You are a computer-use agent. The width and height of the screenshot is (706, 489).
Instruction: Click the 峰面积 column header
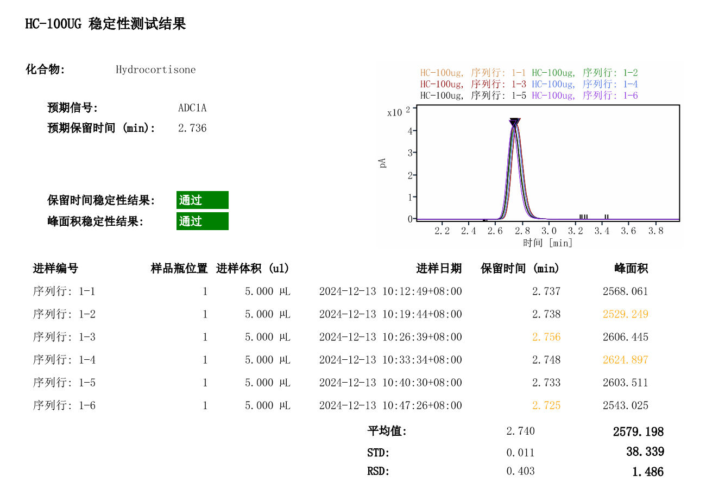tap(631, 268)
